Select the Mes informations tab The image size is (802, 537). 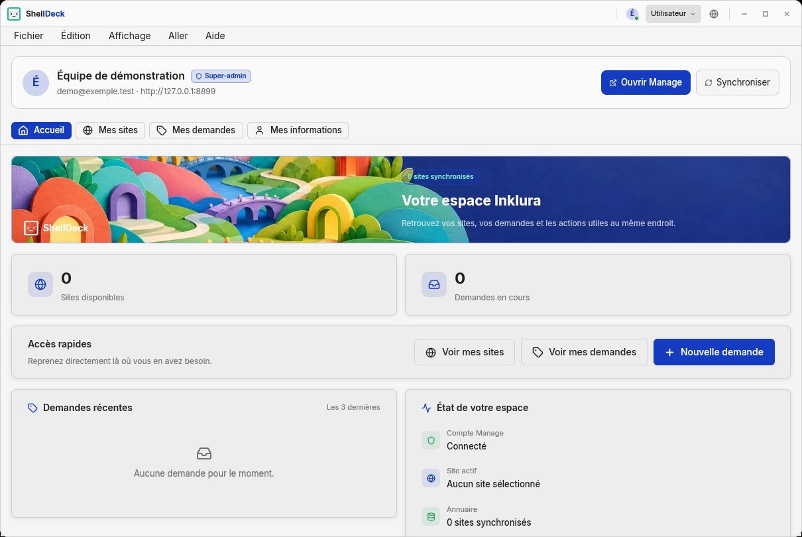298,131
